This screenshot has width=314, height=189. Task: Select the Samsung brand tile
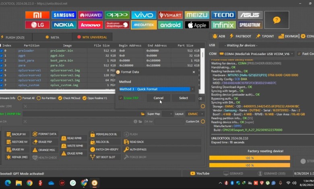coord(64,15)
